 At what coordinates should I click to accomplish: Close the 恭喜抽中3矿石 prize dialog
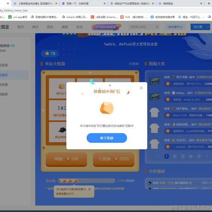click(141, 88)
